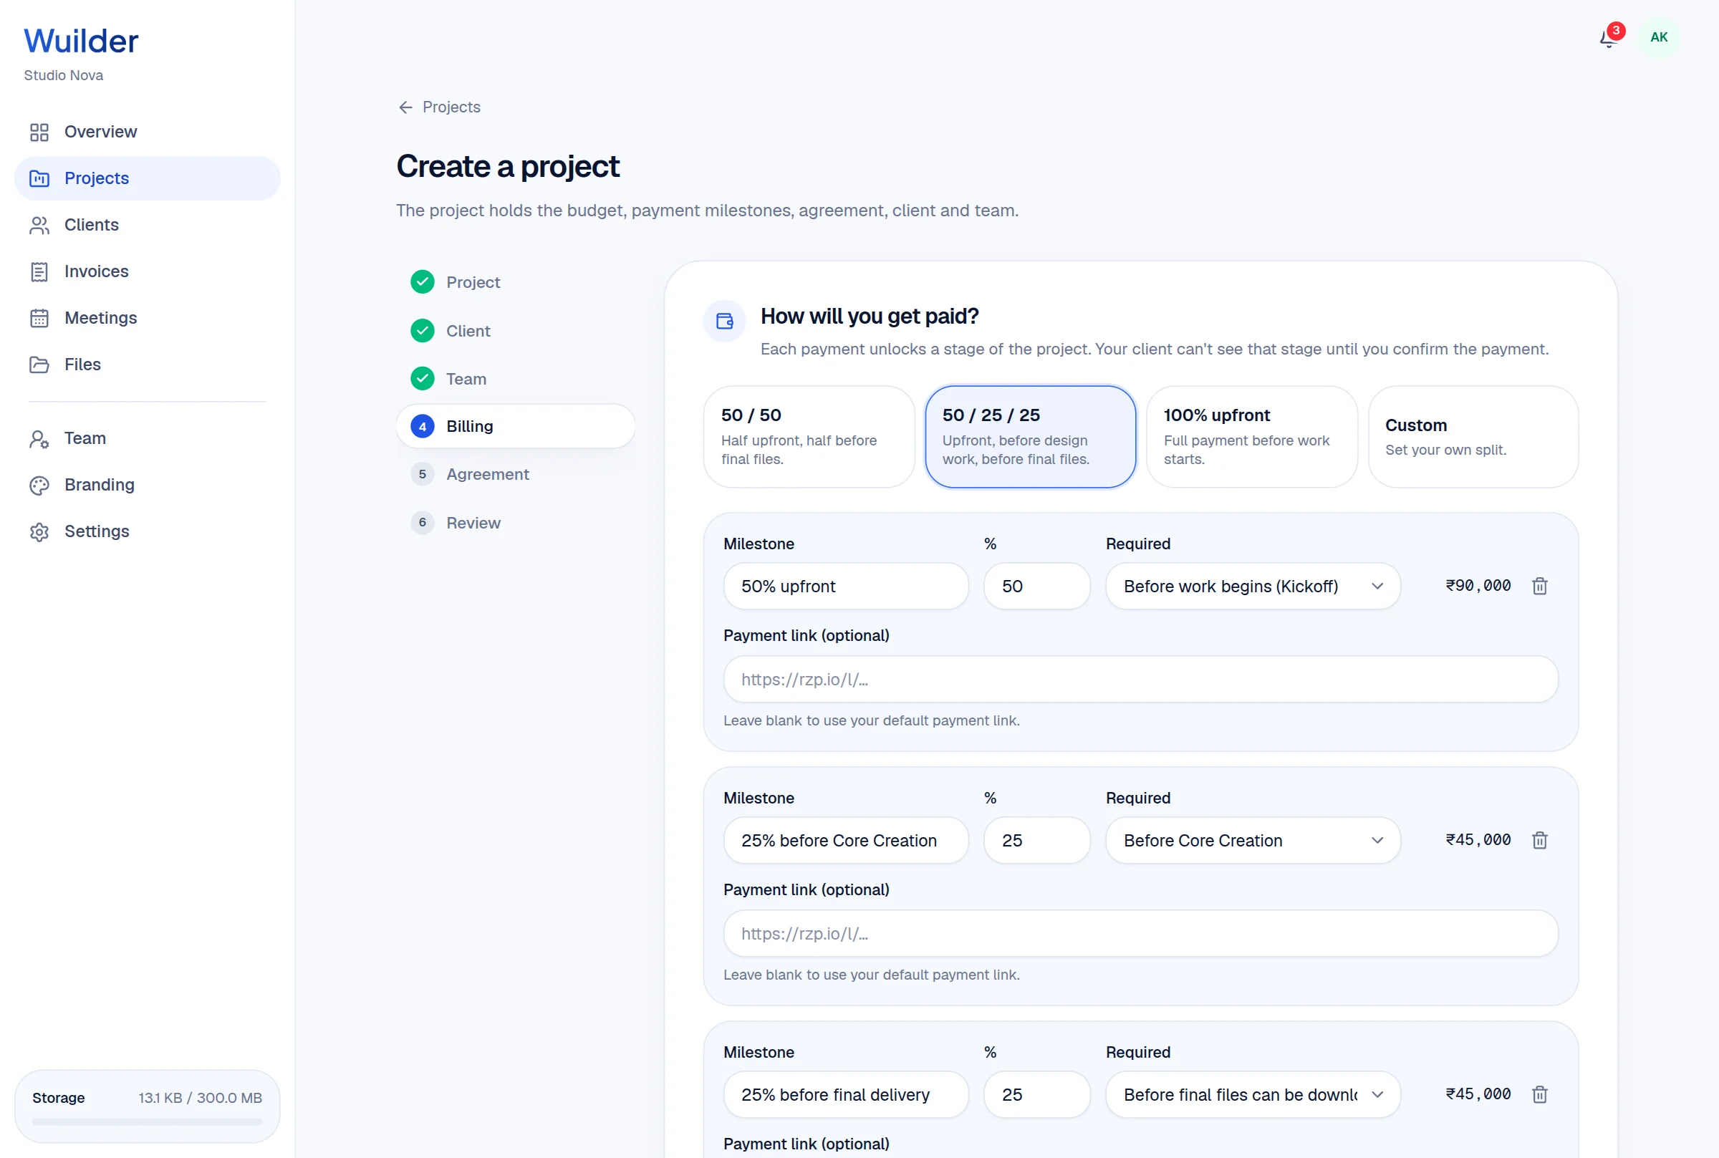This screenshot has width=1719, height=1158.
Task: Click the Overview grid icon in sidebar
Action: point(39,132)
